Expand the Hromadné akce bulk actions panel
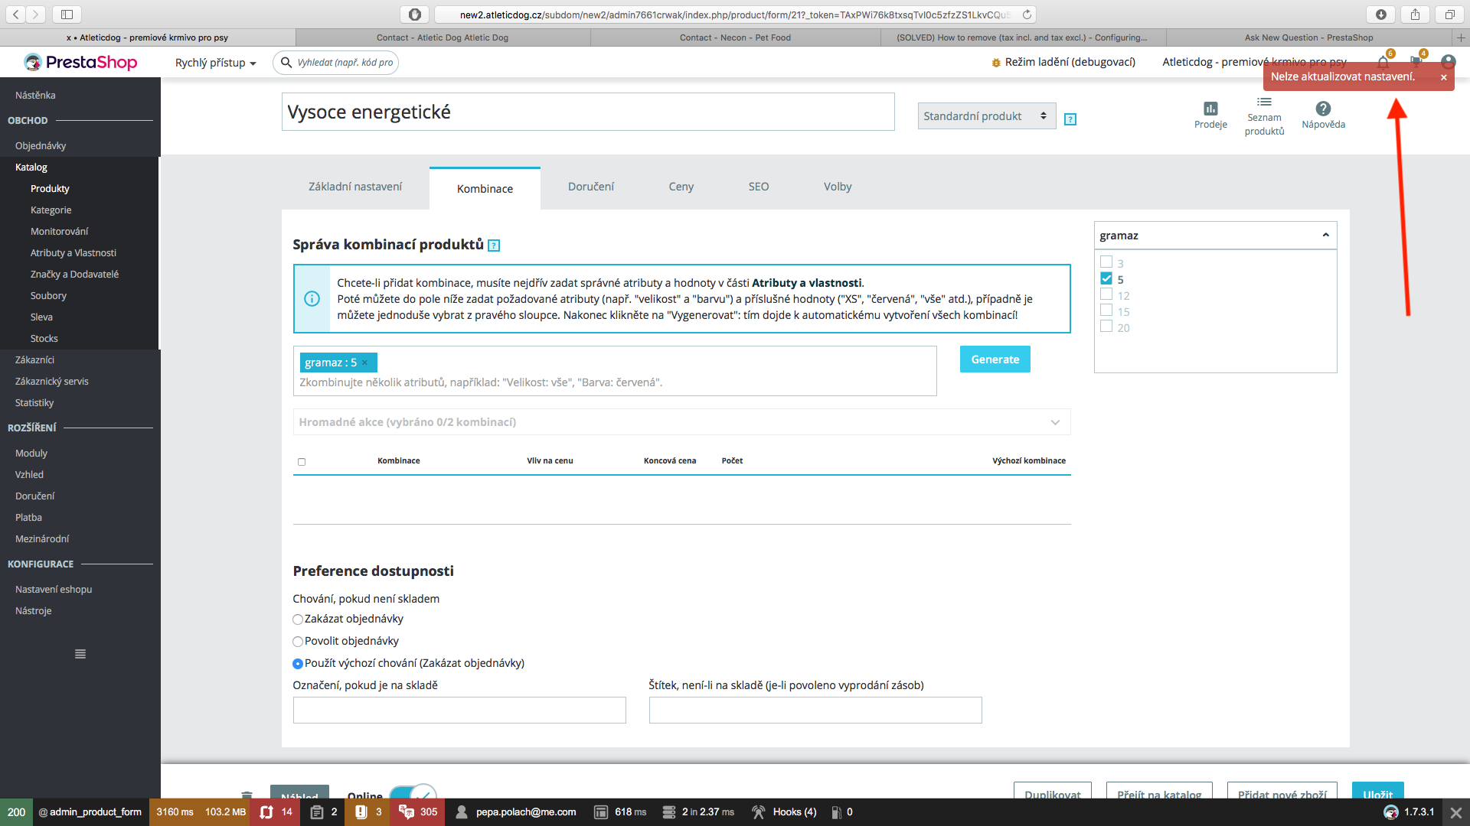 1055,422
